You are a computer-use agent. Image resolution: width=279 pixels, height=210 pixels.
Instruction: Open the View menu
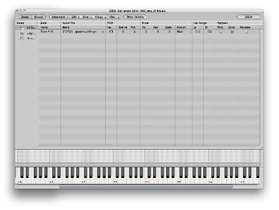114,17
